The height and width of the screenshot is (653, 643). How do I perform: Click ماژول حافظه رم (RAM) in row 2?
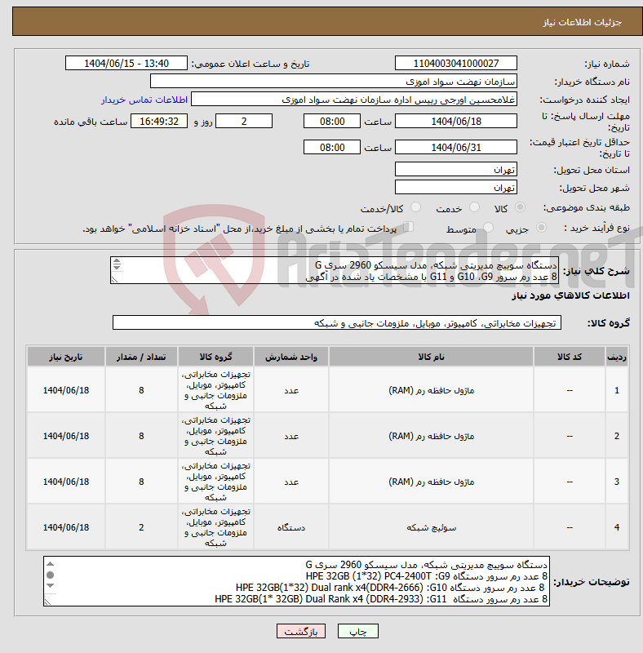pos(431,436)
